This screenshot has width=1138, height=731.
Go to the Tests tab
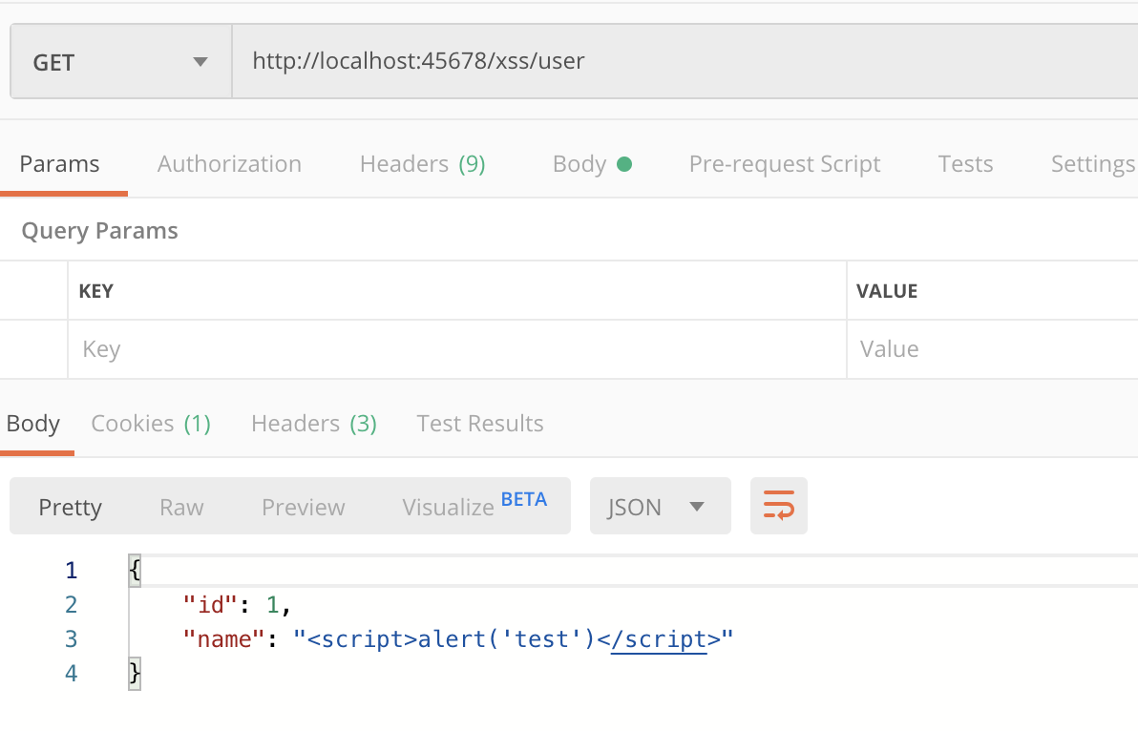(x=965, y=164)
